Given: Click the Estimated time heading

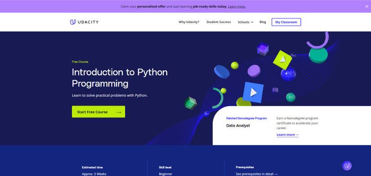Looking at the screenshot, I should pyautogui.click(x=92, y=167).
